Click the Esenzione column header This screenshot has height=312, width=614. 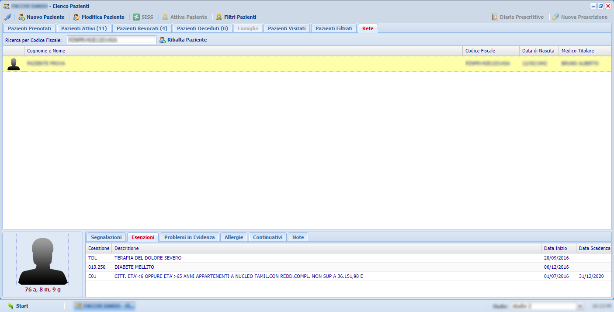pyautogui.click(x=99, y=248)
